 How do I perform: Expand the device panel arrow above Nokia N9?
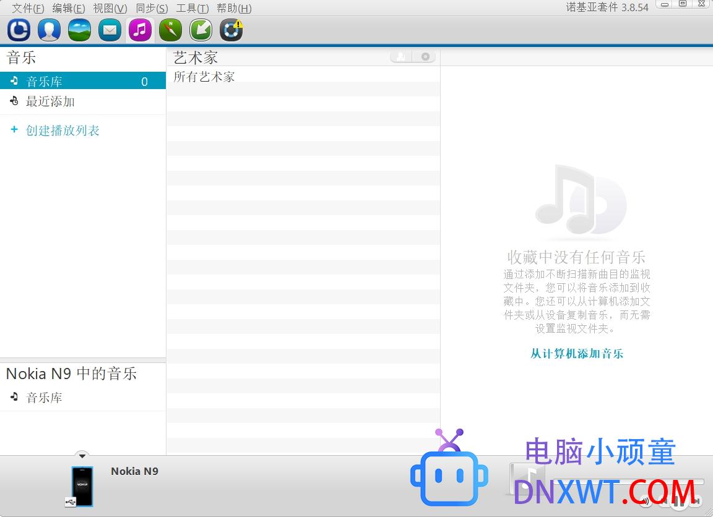[82, 456]
